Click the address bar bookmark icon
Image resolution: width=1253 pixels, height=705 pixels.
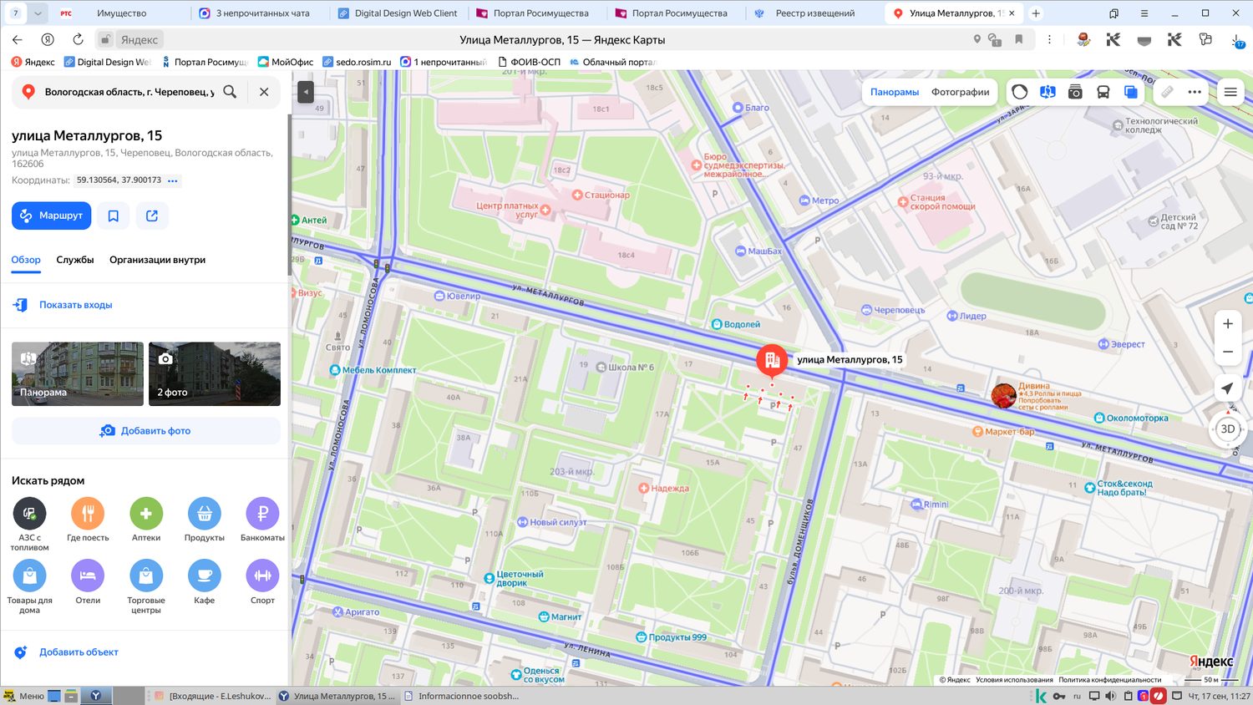[1019, 39]
